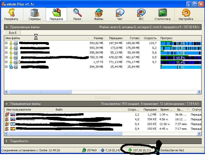Click the 55,4% progress bar
The image size is (205, 155).
[x=181, y=62]
